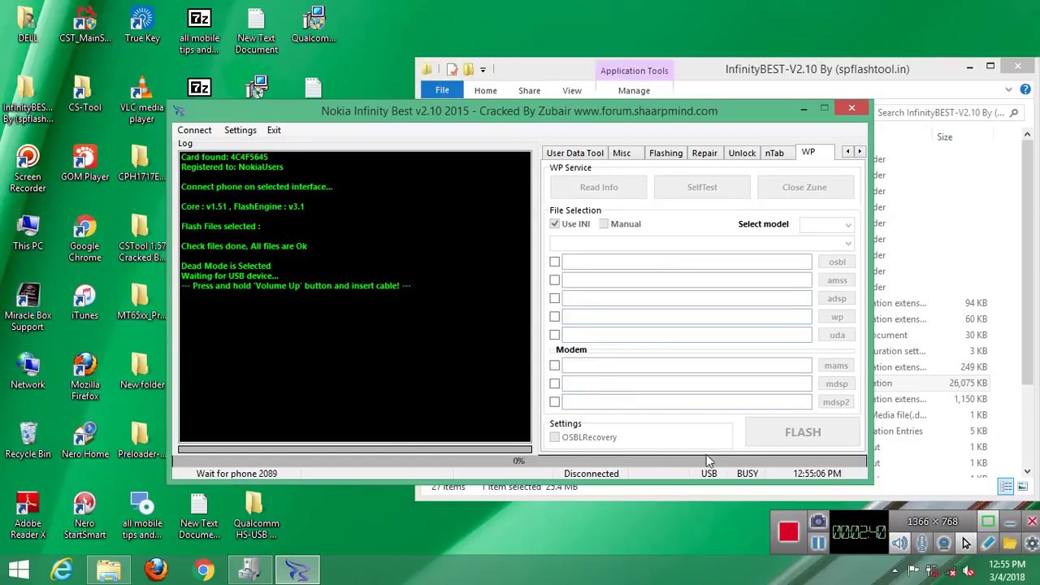Switch to the Flashing tab
This screenshot has width=1040, height=585.
[x=665, y=153]
